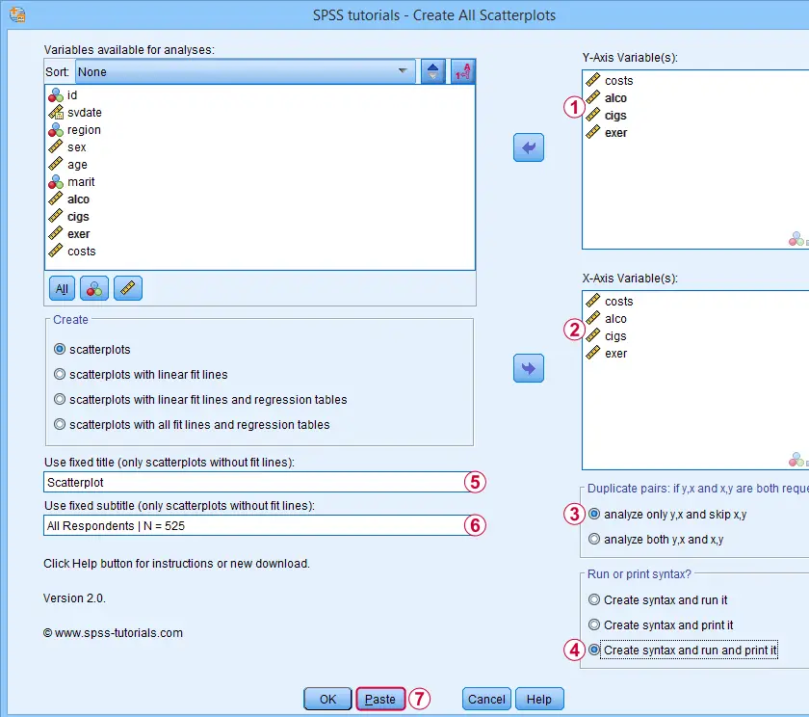Screen dimensions: 809x717
Task: Select Create syntax and print it
Action: (661, 624)
